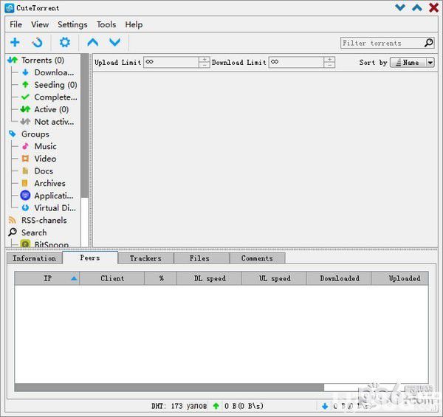
Task: Click the Sort by Name button
Action: point(408,63)
